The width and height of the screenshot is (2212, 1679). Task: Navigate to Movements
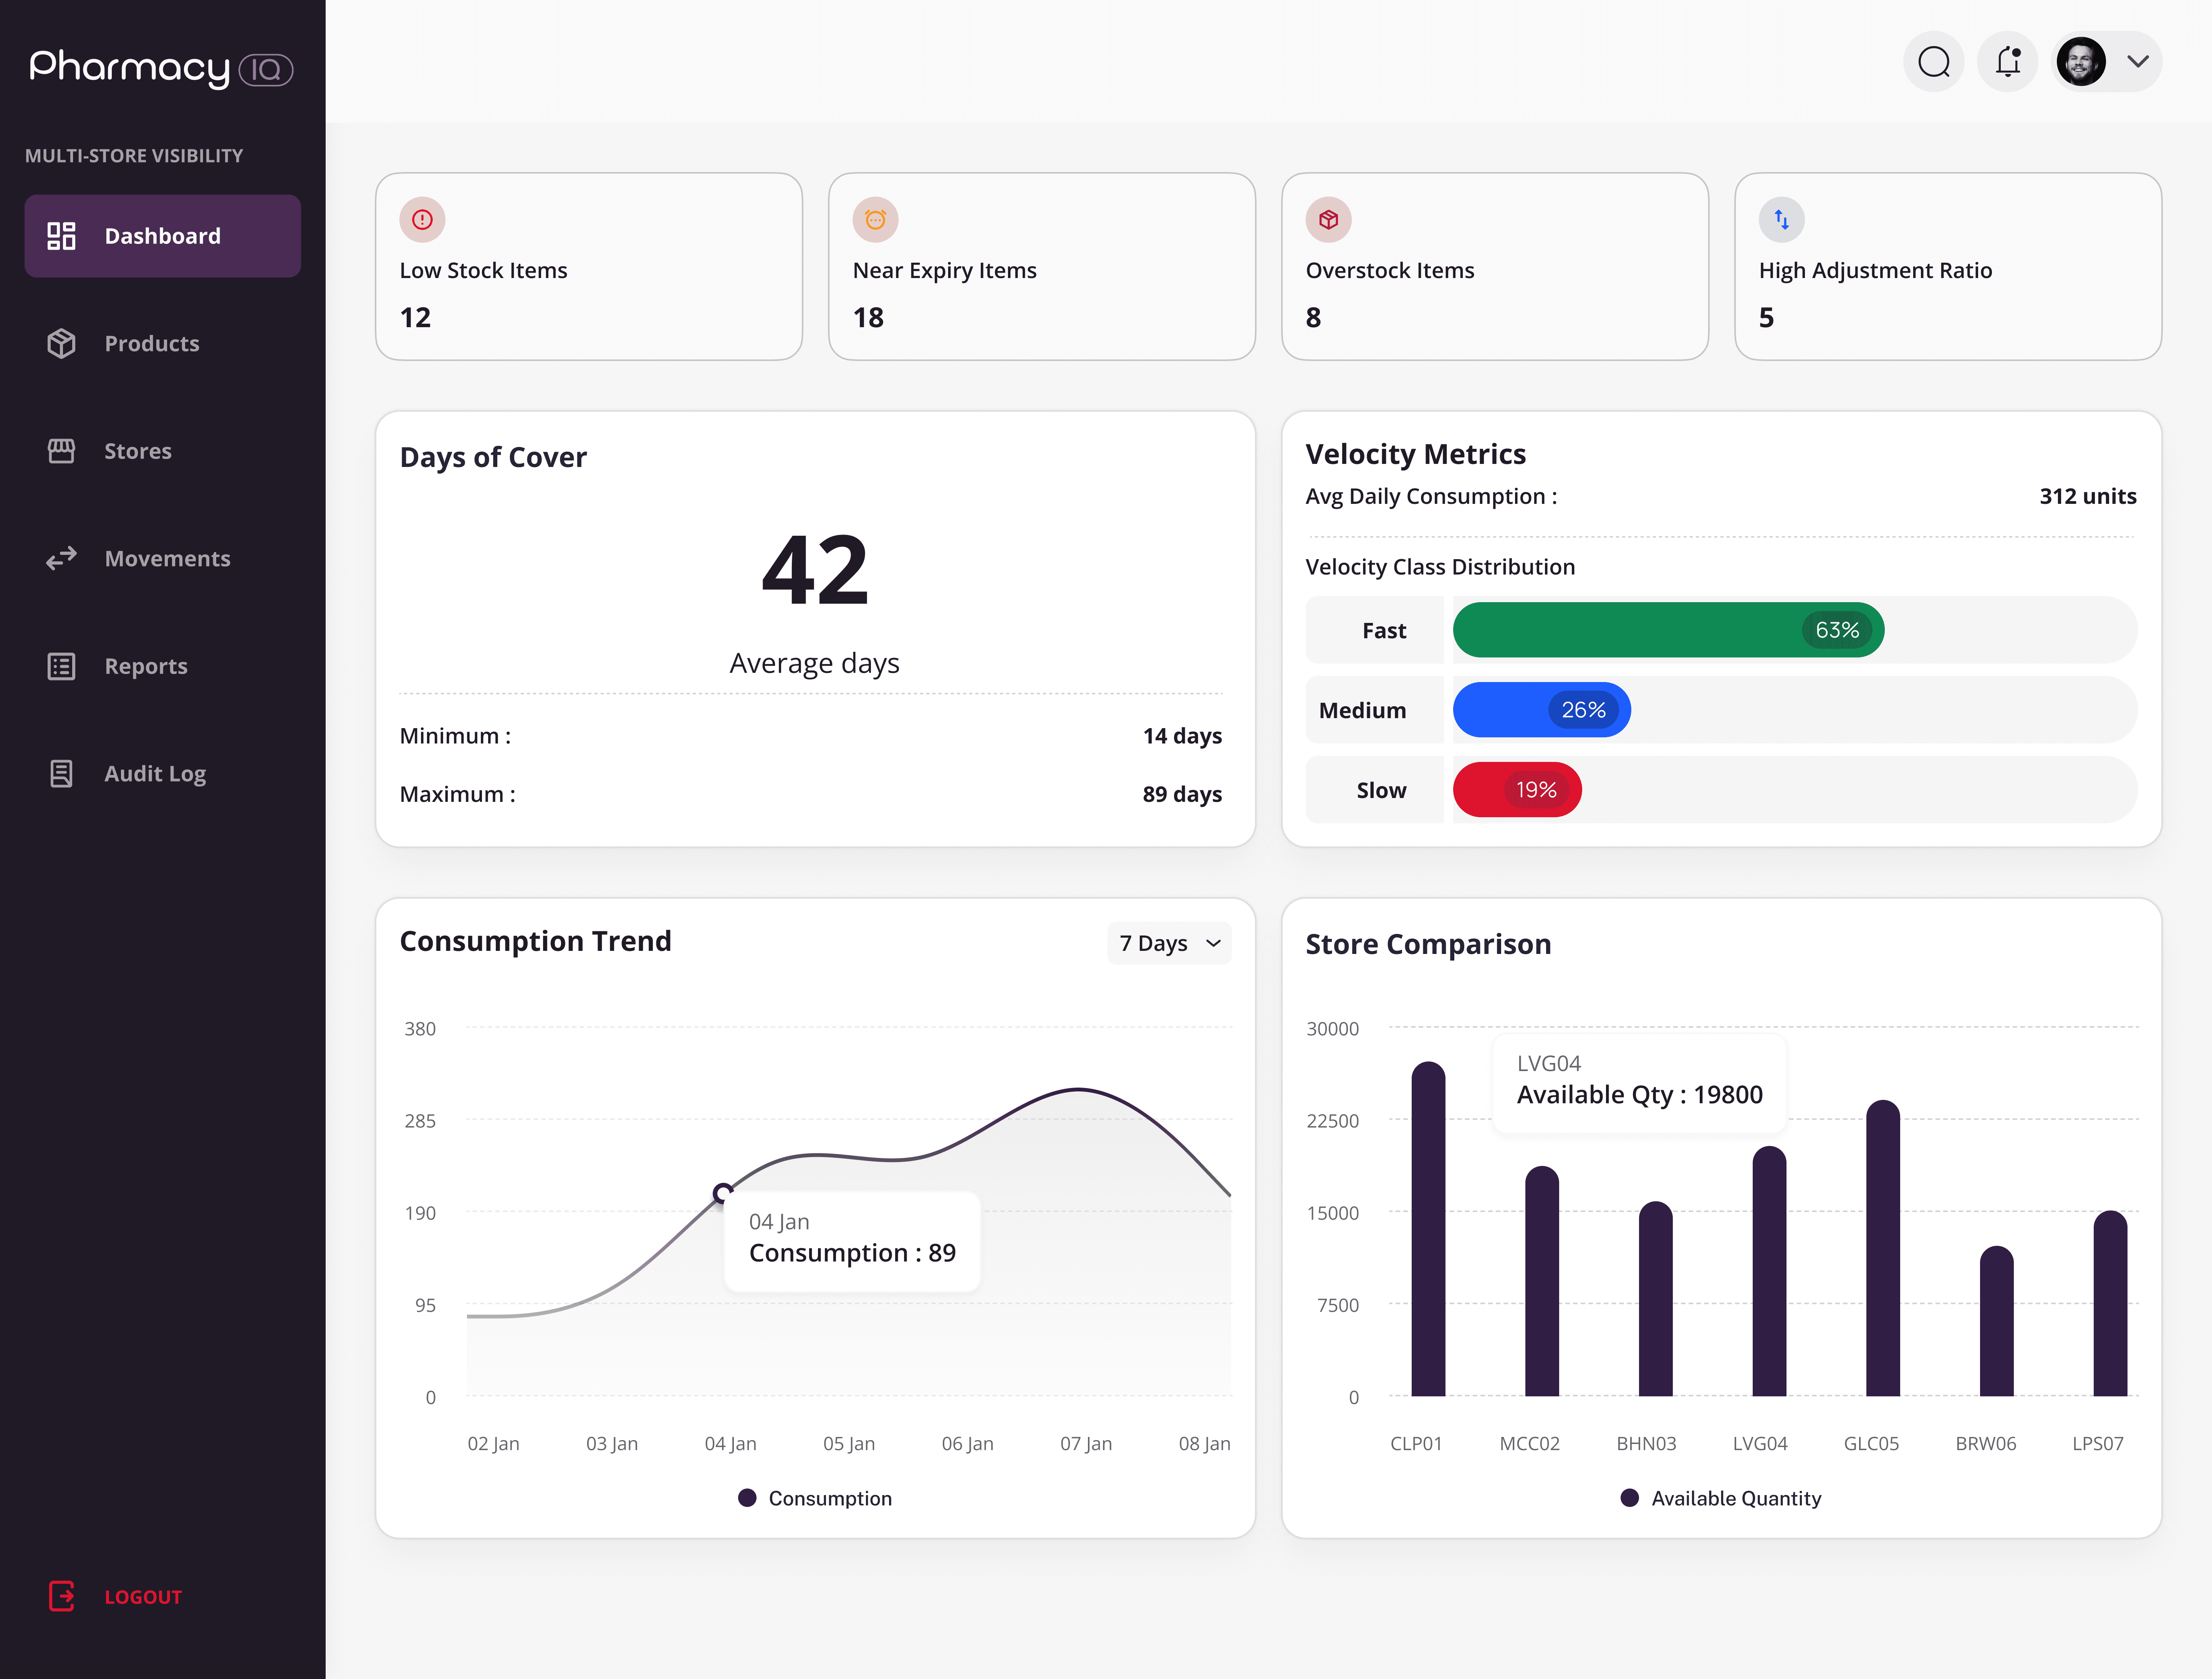tap(167, 559)
